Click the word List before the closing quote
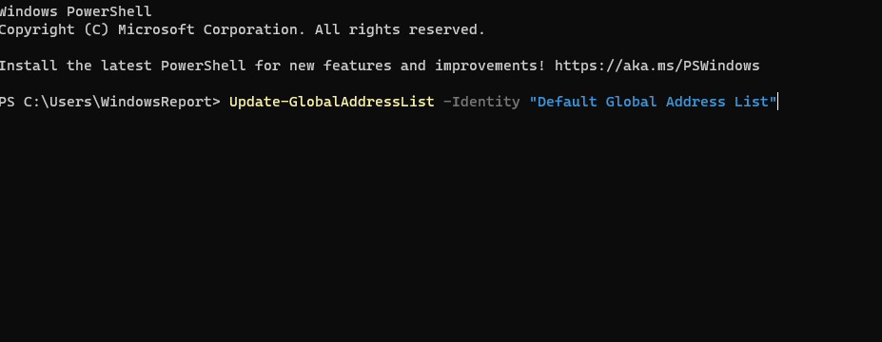Screen dimensions: 882x342 tap(751, 102)
